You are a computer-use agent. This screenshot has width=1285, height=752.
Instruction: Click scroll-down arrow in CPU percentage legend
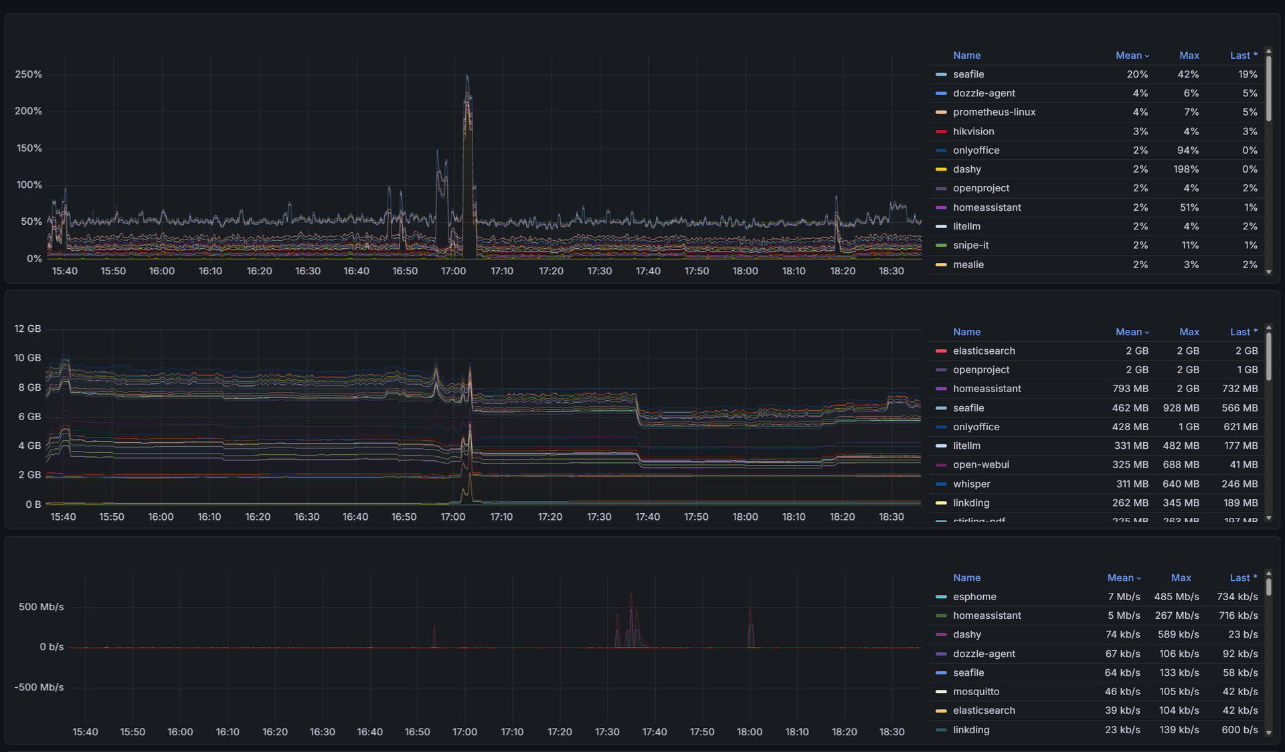click(1268, 272)
